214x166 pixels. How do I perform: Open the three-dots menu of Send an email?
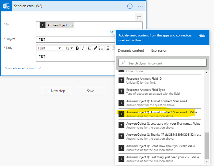click(141, 6)
